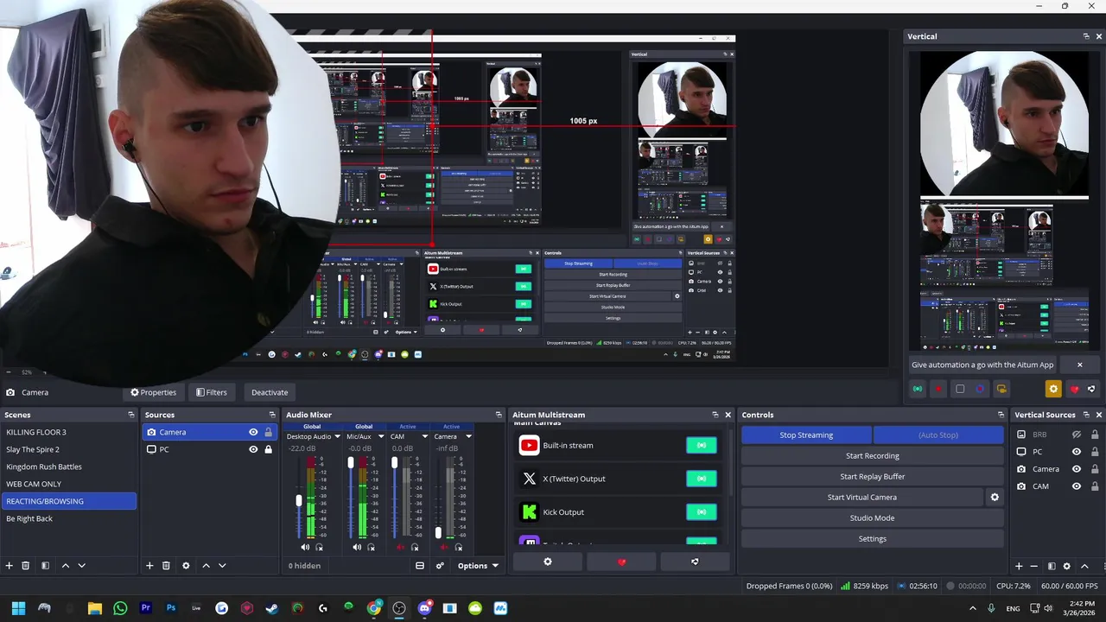Remove vertical source with minus icon
The image size is (1106, 622).
click(1034, 566)
